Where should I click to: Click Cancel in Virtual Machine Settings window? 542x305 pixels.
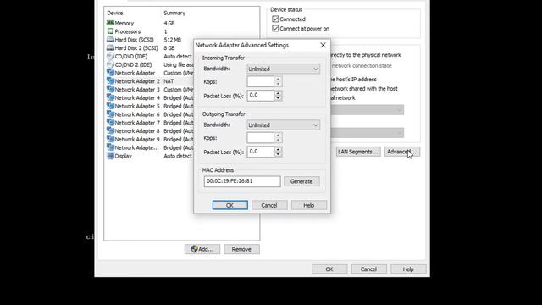point(369,269)
